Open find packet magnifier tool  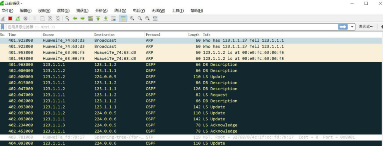[x=67, y=19]
